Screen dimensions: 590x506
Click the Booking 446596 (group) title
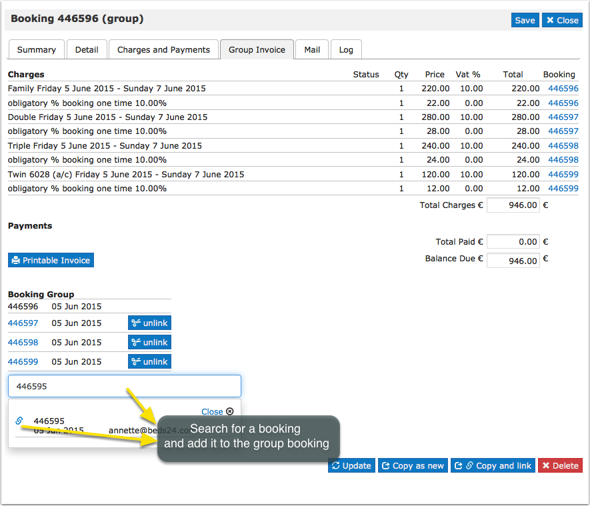click(77, 19)
